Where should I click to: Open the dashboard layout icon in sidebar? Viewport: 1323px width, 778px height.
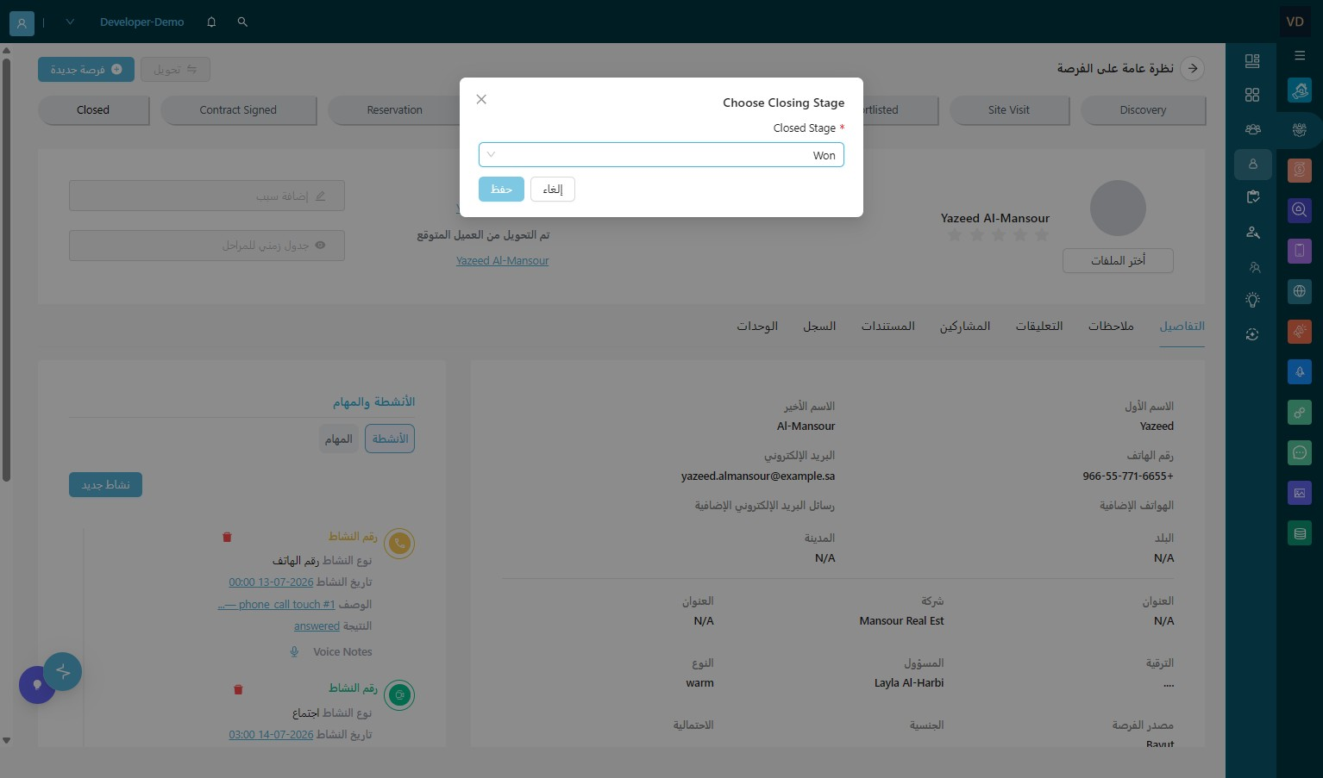click(1252, 61)
